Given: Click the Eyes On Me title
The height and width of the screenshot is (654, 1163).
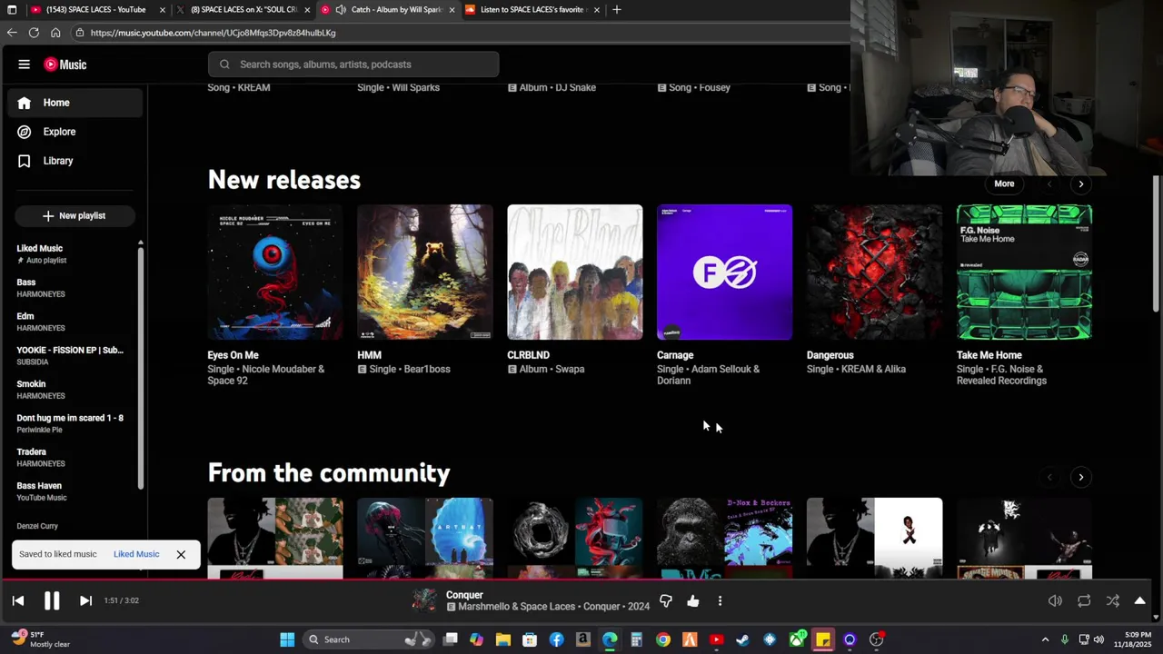Looking at the screenshot, I should coord(233,355).
